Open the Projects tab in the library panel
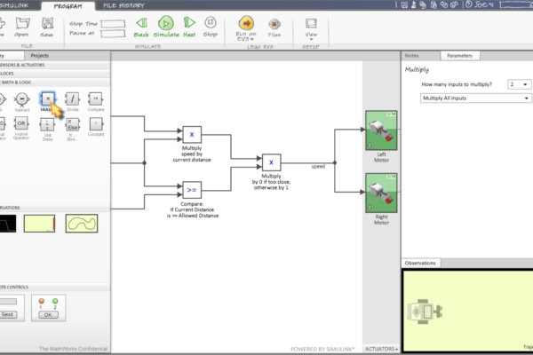This screenshot has height=355, width=533. (x=40, y=55)
